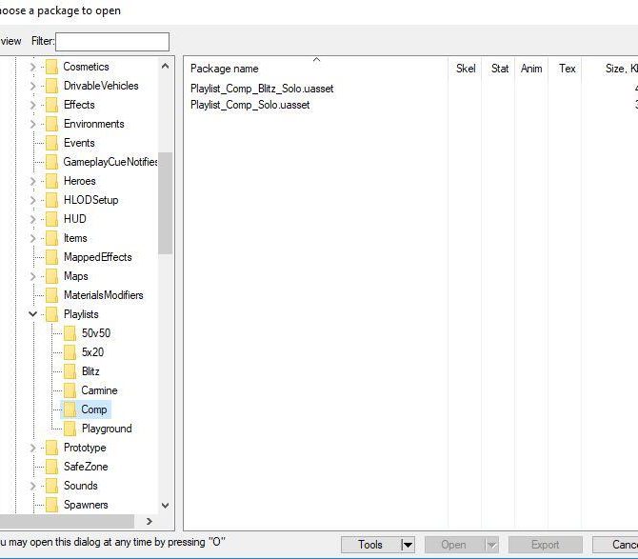Click the Maps folder icon
Screen dimensions: 638x559
51,276
